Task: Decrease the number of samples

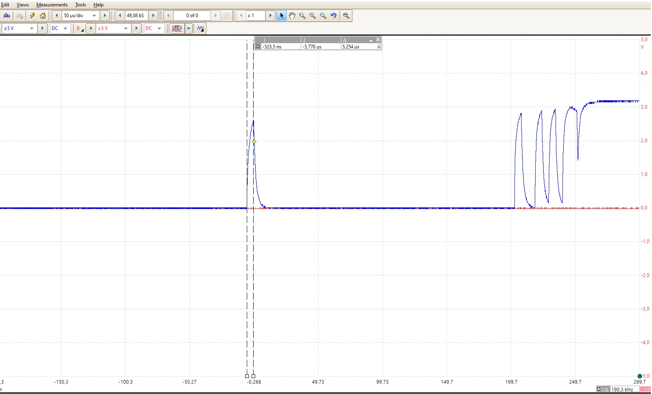Action: 120,16
